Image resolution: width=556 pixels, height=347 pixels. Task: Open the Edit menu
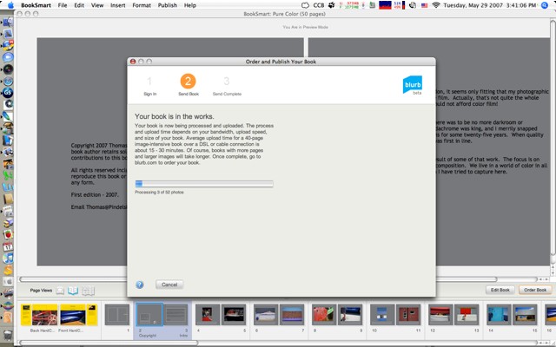pyautogui.click(x=79, y=5)
